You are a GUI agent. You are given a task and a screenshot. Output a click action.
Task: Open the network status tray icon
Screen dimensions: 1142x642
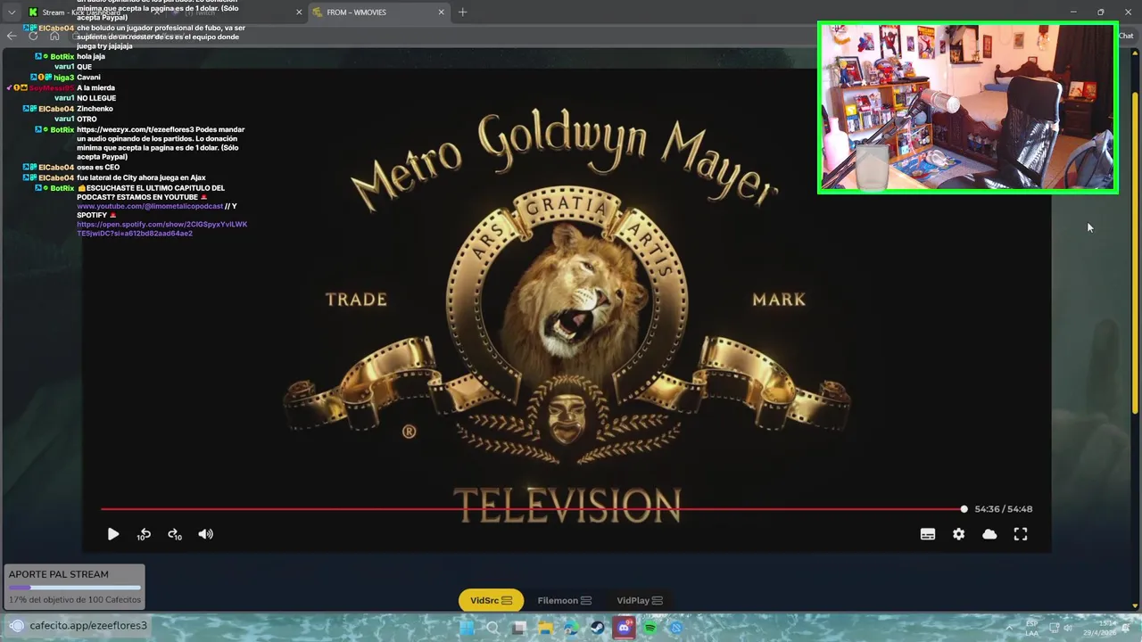point(1053,628)
